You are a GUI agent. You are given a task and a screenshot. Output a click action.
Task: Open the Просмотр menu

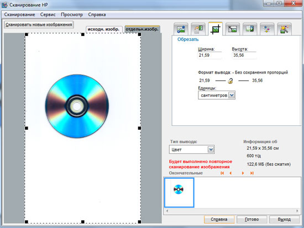click(72, 14)
